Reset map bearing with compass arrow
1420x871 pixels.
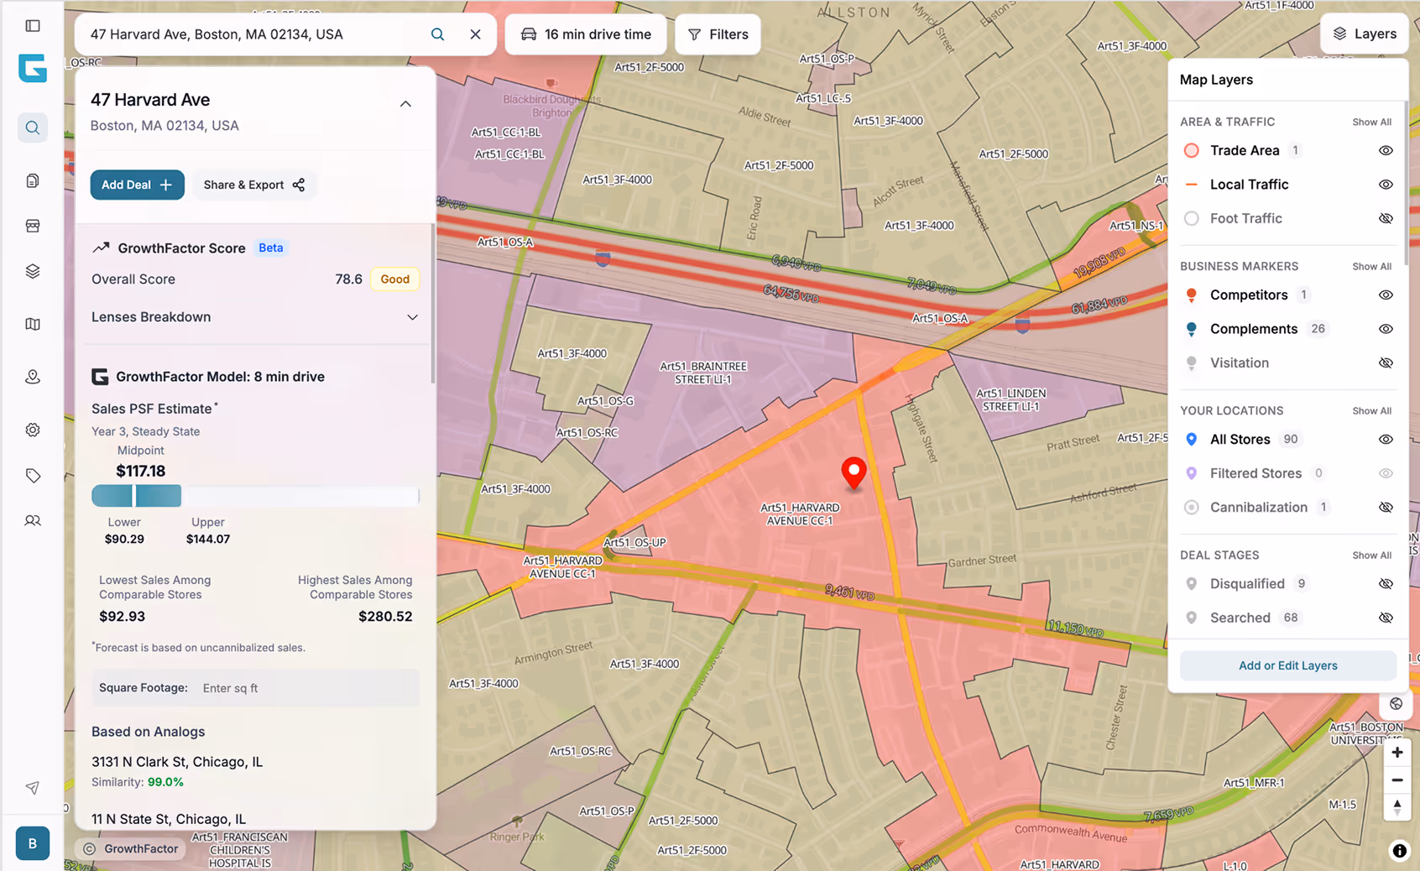pyautogui.click(x=1397, y=807)
